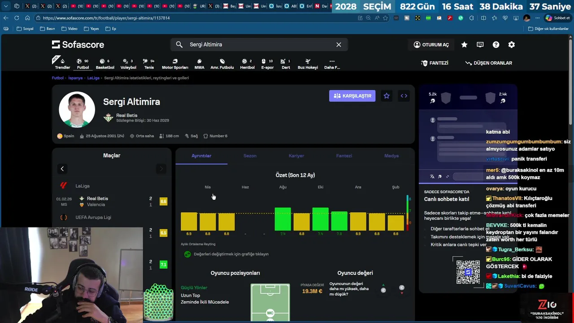Select the Amr. Futbolu tab

click(x=222, y=64)
